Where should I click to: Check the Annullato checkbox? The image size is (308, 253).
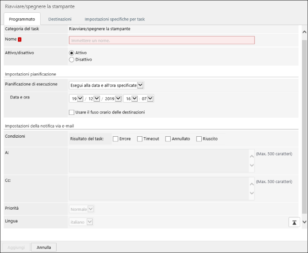[x=168, y=139]
